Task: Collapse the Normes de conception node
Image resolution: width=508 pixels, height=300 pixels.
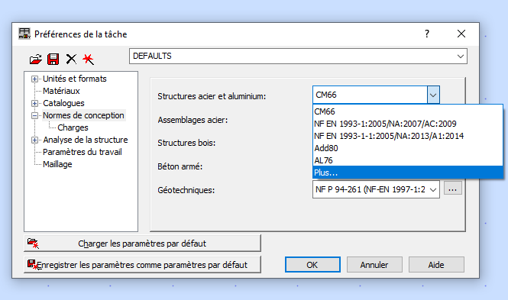Action: (34, 115)
